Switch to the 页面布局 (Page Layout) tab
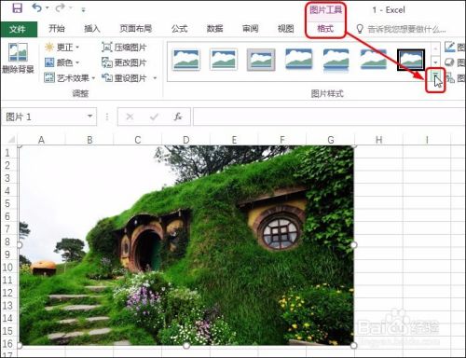This screenshot has width=466, height=358. coord(136,29)
